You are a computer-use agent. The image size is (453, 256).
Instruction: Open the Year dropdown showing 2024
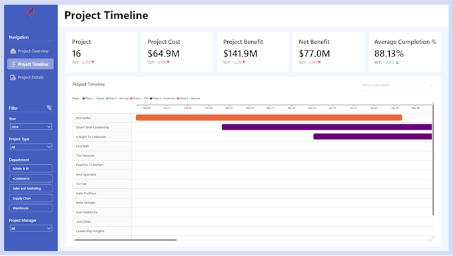31,127
